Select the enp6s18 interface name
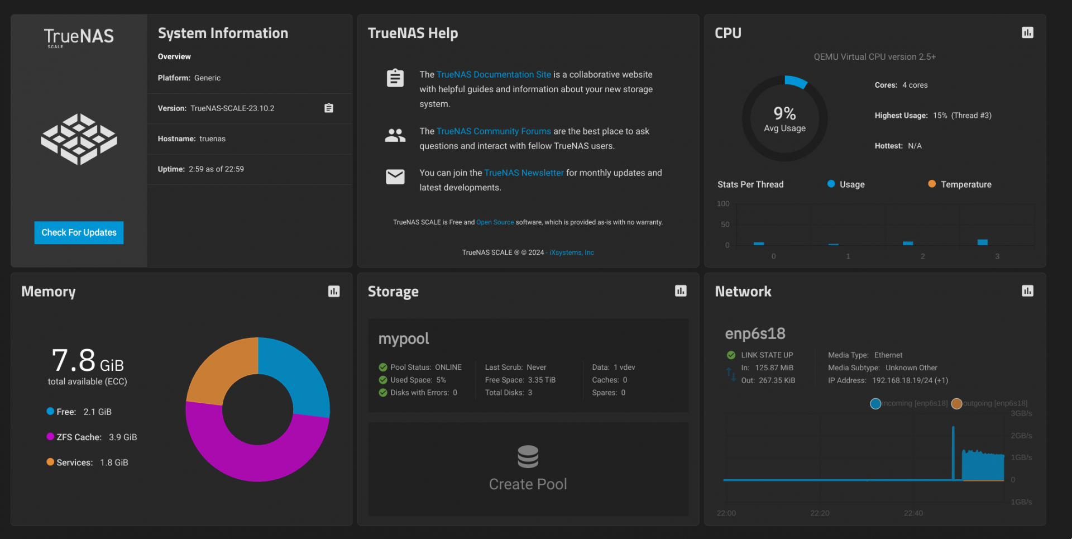This screenshot has height=539, width=1072. [x=755, y=333]
